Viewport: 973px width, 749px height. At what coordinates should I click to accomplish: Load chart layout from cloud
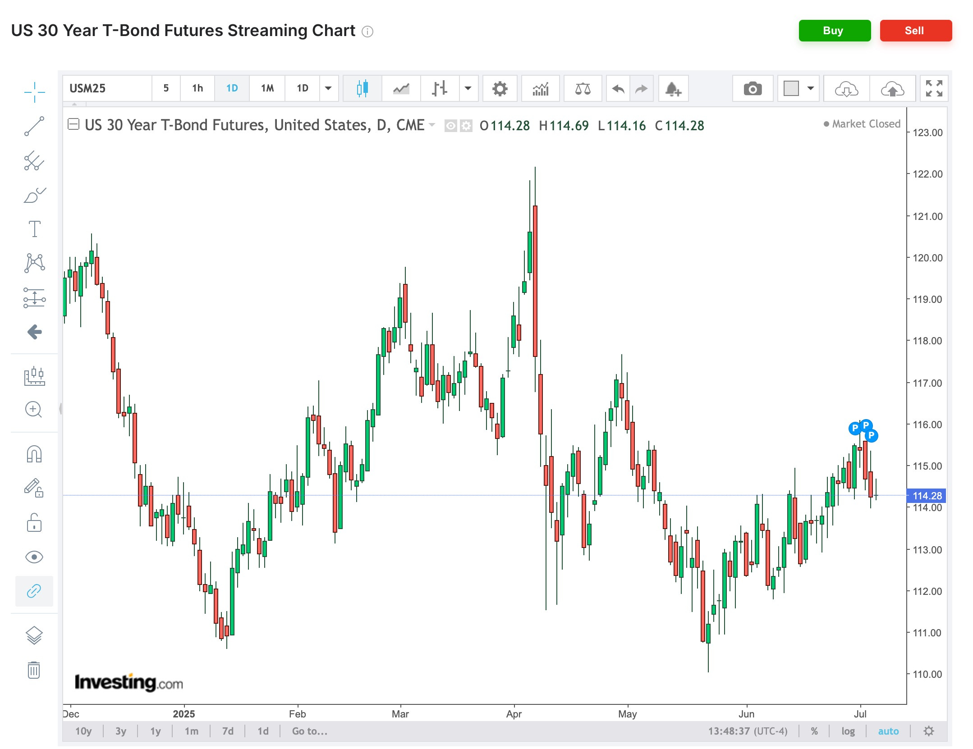(x=846, y=88)
